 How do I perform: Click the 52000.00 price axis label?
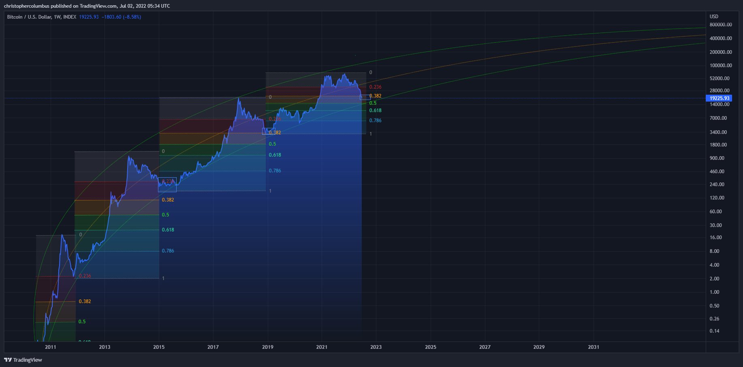(720, 78)
